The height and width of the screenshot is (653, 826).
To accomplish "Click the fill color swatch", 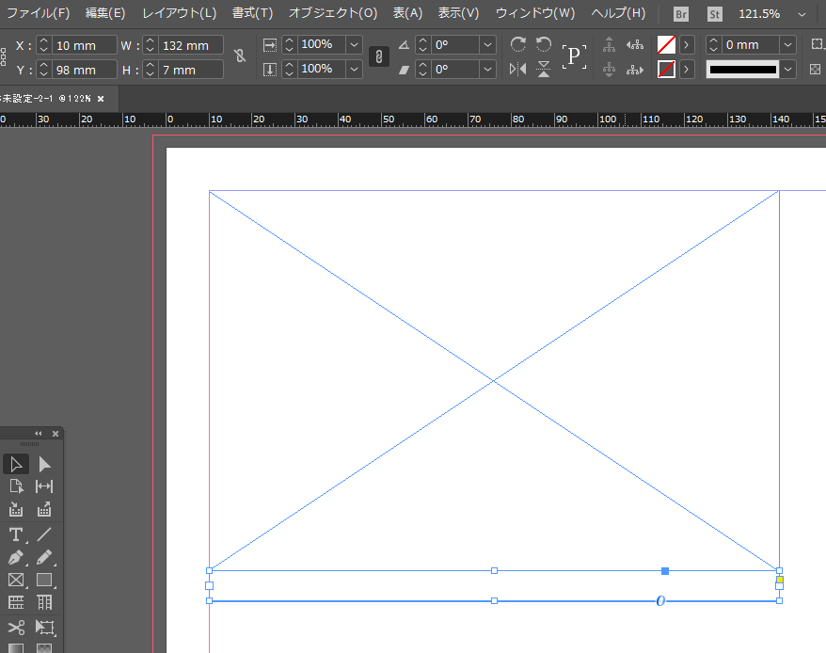I will [x=666, y=45].
